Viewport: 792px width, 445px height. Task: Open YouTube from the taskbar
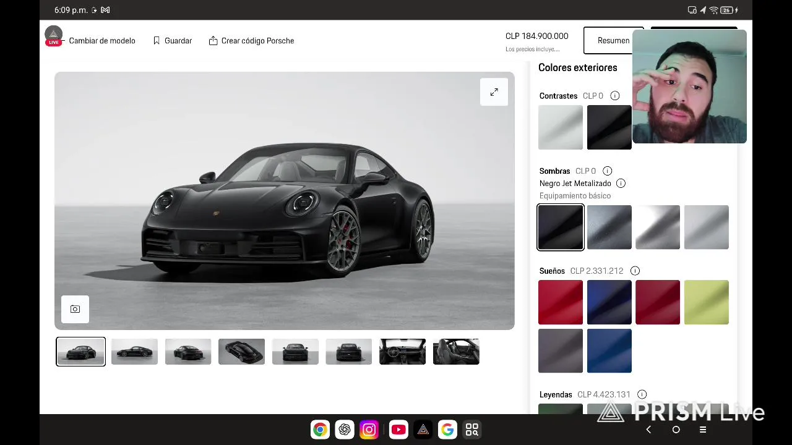coord(398,430)
